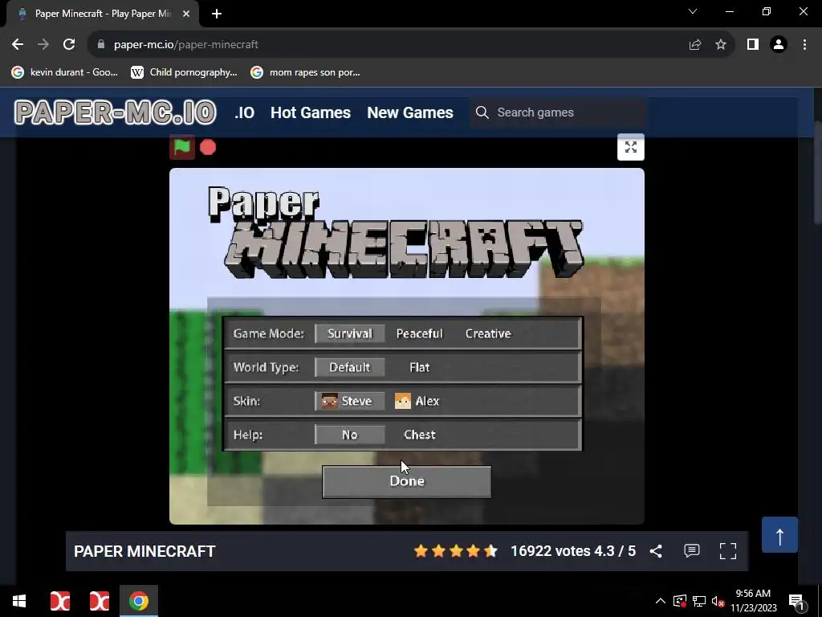
Task: Click the share this page icon in the address bar
Action: [x=695, y=45]
